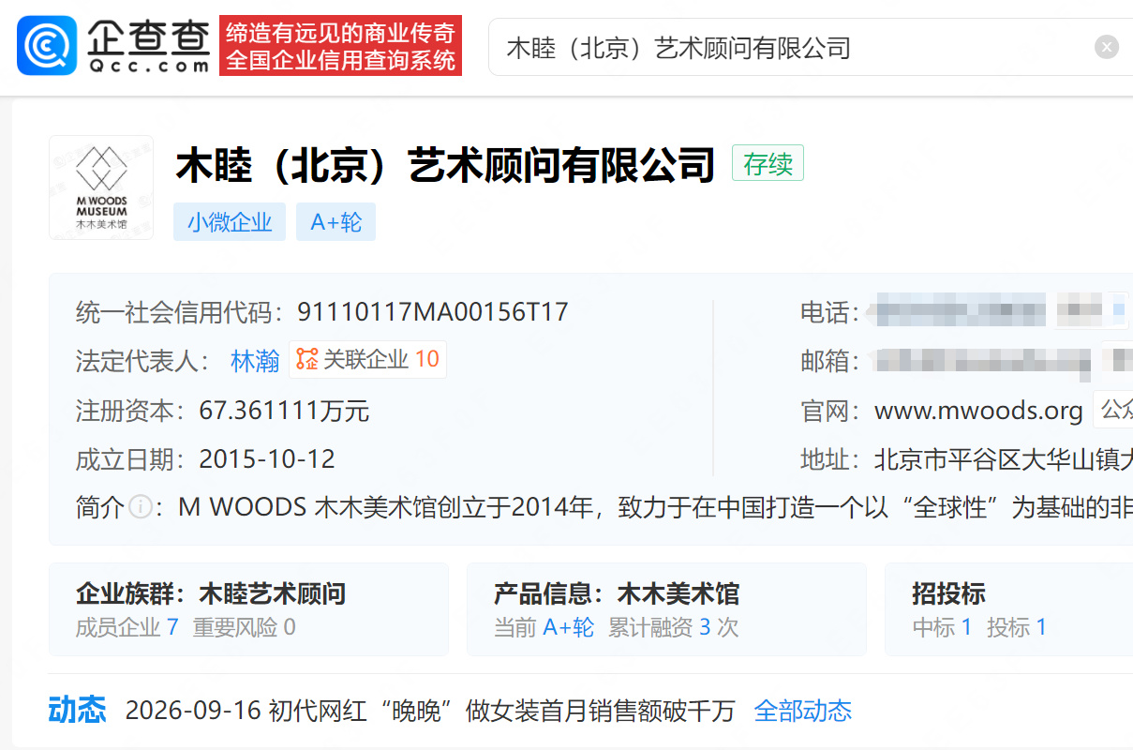This screenshot has height=750, width=1133.
Task: Click registered capital 67.361111万元 value
Action: click(x=284, y=411)
